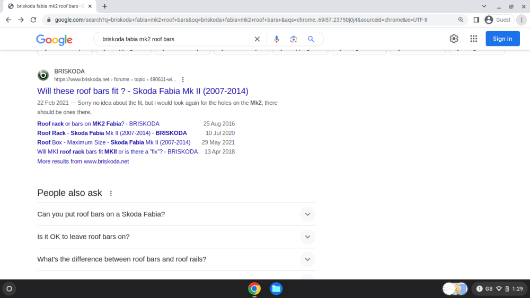This screenshot has height=298, width=530.
Task: Open the Chrome three-dot menu
Action: point(522,20)
